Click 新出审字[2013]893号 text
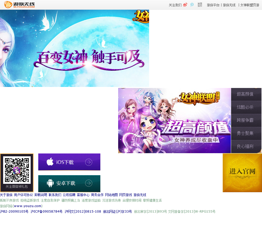This screenshot has width=262, height=238. (150, 212)
